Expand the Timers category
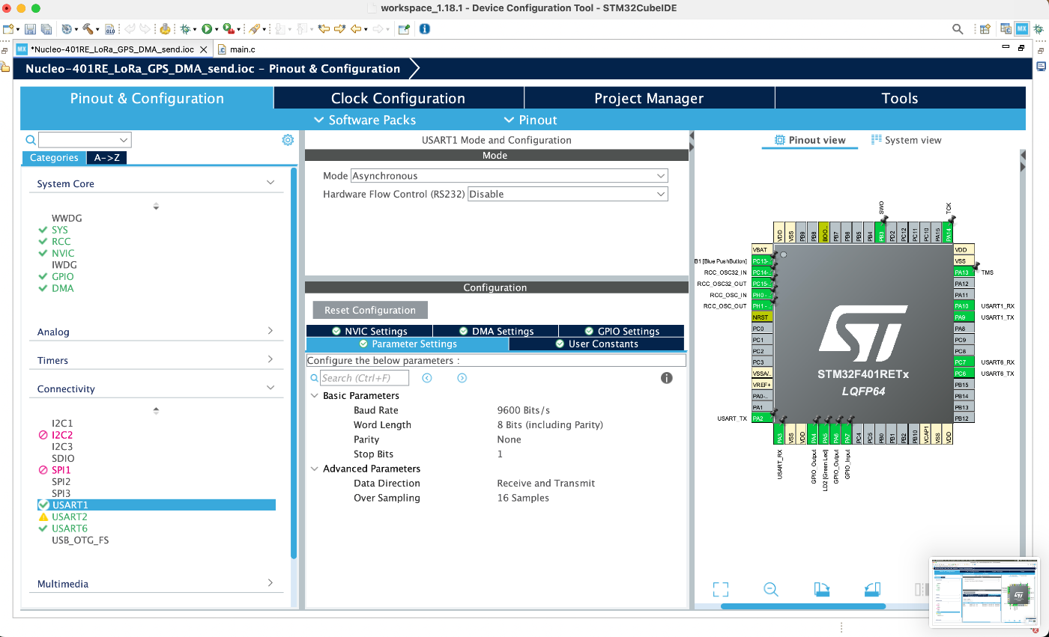Image resolution: width=1049 pixels, height=637 pixels. coord(270,359)
